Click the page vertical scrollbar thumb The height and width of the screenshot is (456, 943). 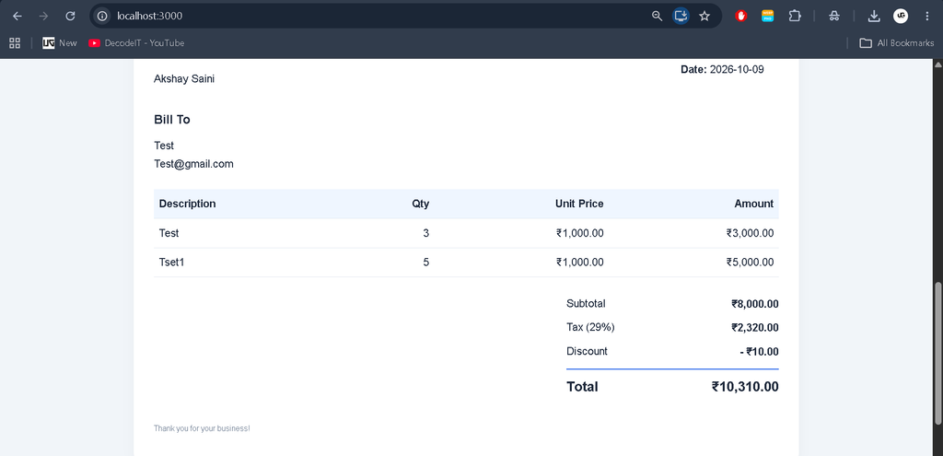937,353
